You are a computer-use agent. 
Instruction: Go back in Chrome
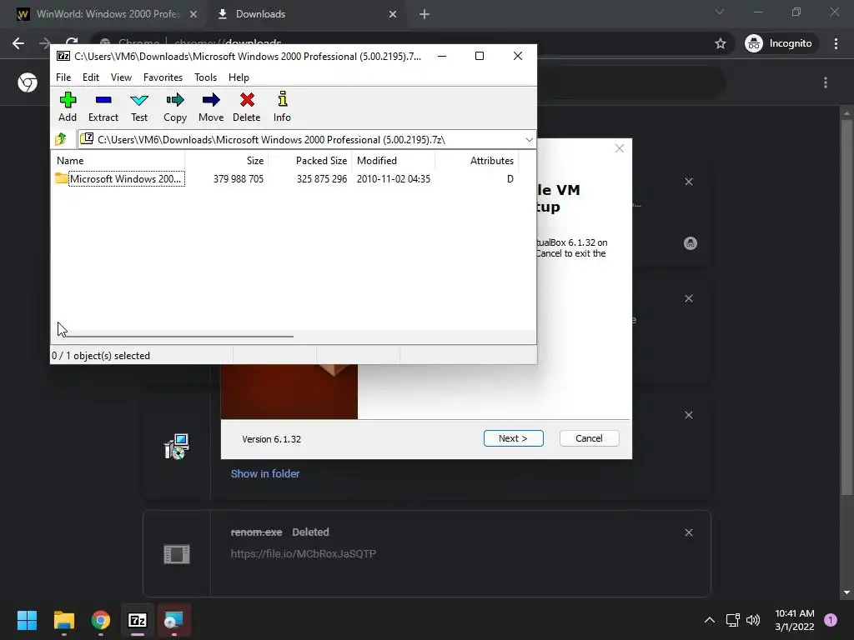18,43
